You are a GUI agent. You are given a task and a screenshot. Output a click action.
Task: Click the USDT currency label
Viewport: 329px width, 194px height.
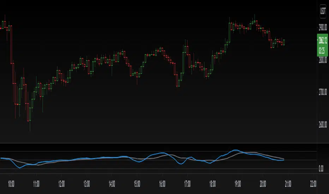click(323, 11)
